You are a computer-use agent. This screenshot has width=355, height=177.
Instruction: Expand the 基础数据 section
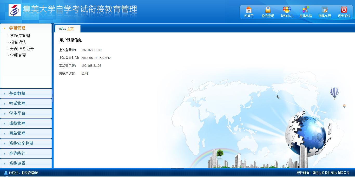tap(17, 94)
